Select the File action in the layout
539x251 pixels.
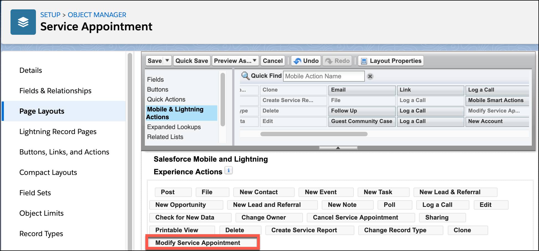pyautogui.click(x=212, y=192)
